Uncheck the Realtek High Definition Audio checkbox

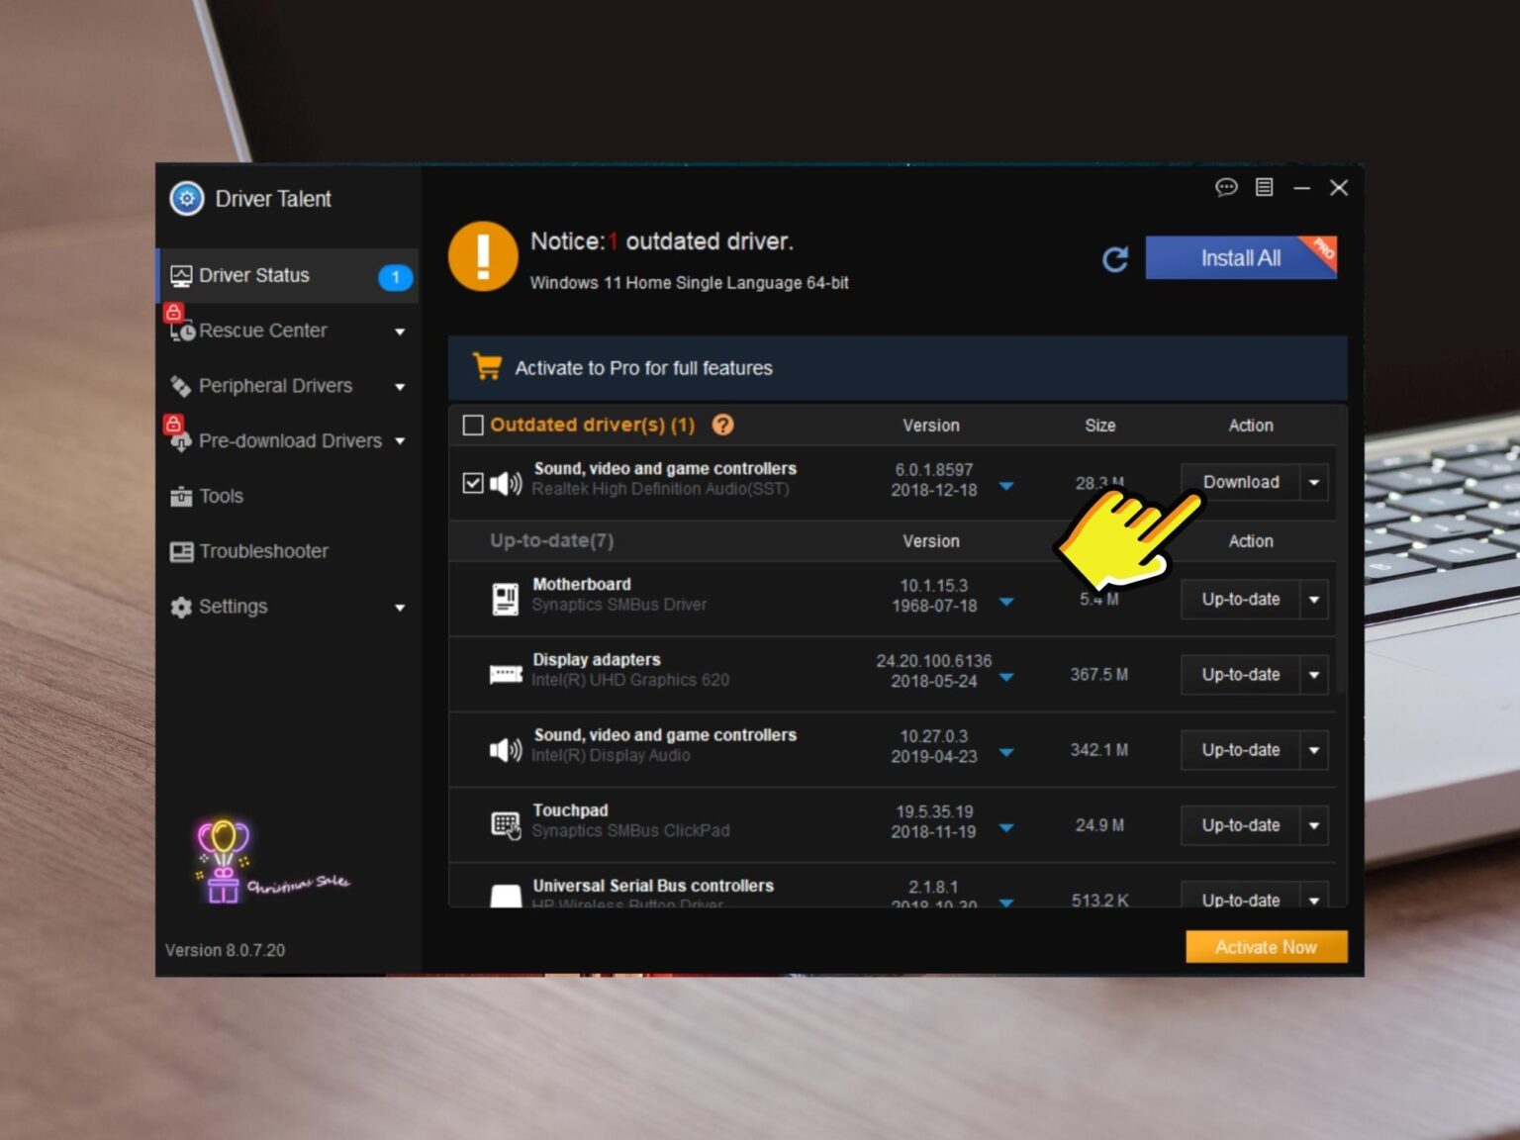[473, 483]
